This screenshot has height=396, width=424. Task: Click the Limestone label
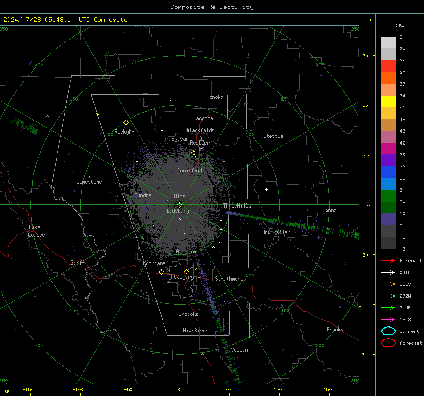pos(89,182)
